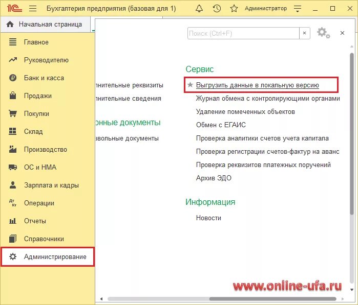The width and height of the screenshot is (358, 305).
Task: Click the vertical scrollbar thumb
Action: [352, 133]
